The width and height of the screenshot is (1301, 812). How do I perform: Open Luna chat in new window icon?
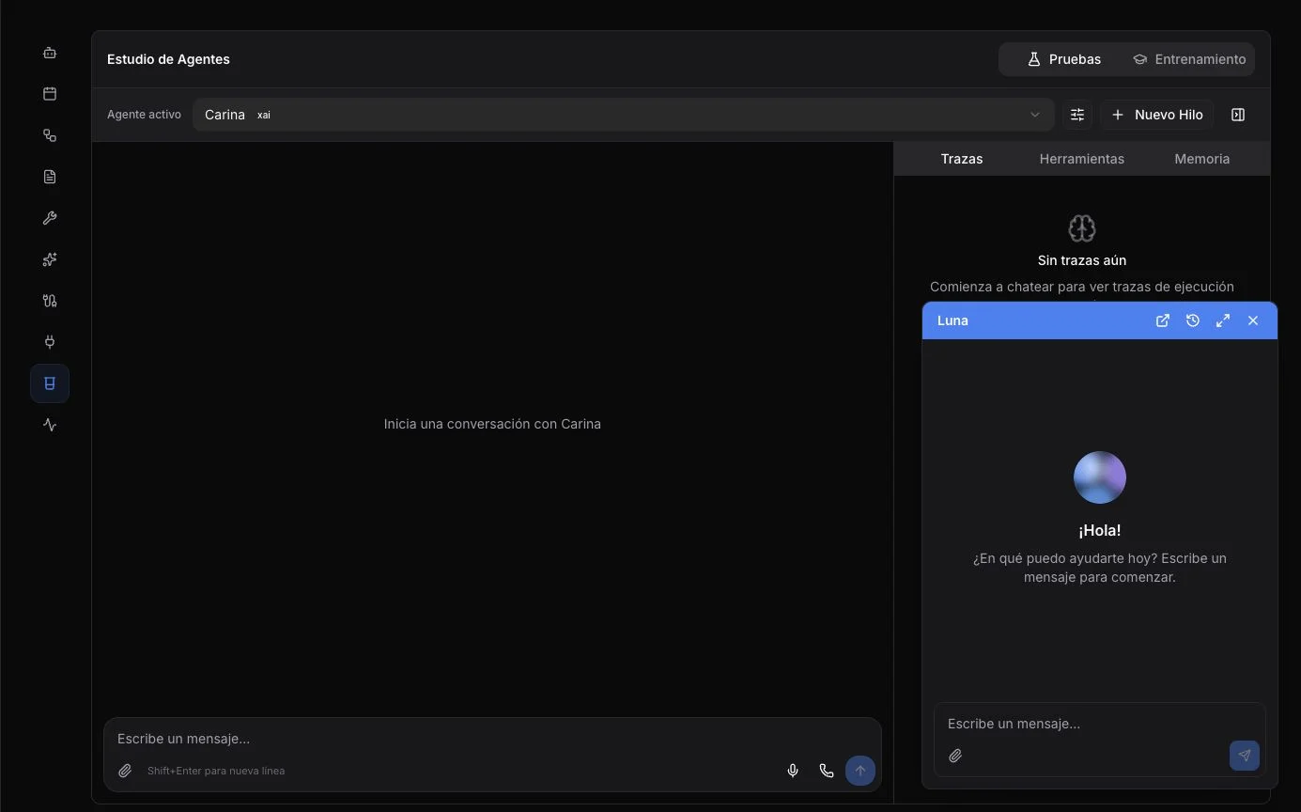1163,320
